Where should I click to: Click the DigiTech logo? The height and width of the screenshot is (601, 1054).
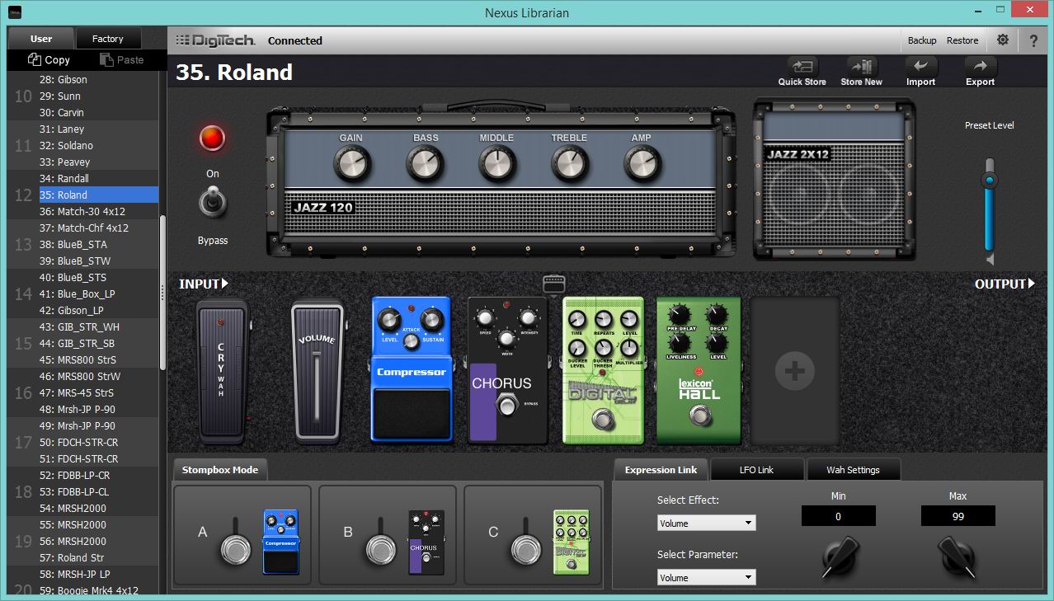[x=214, y=40]
